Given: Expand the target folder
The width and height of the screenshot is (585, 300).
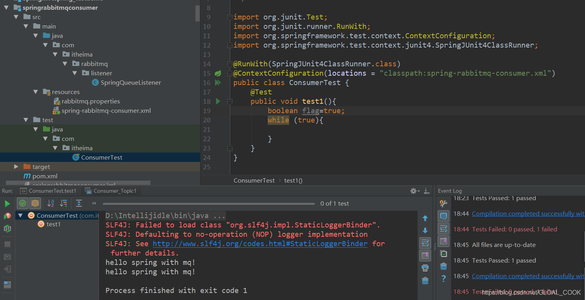Looking at the screenshot, I should (x=16, y=167).
